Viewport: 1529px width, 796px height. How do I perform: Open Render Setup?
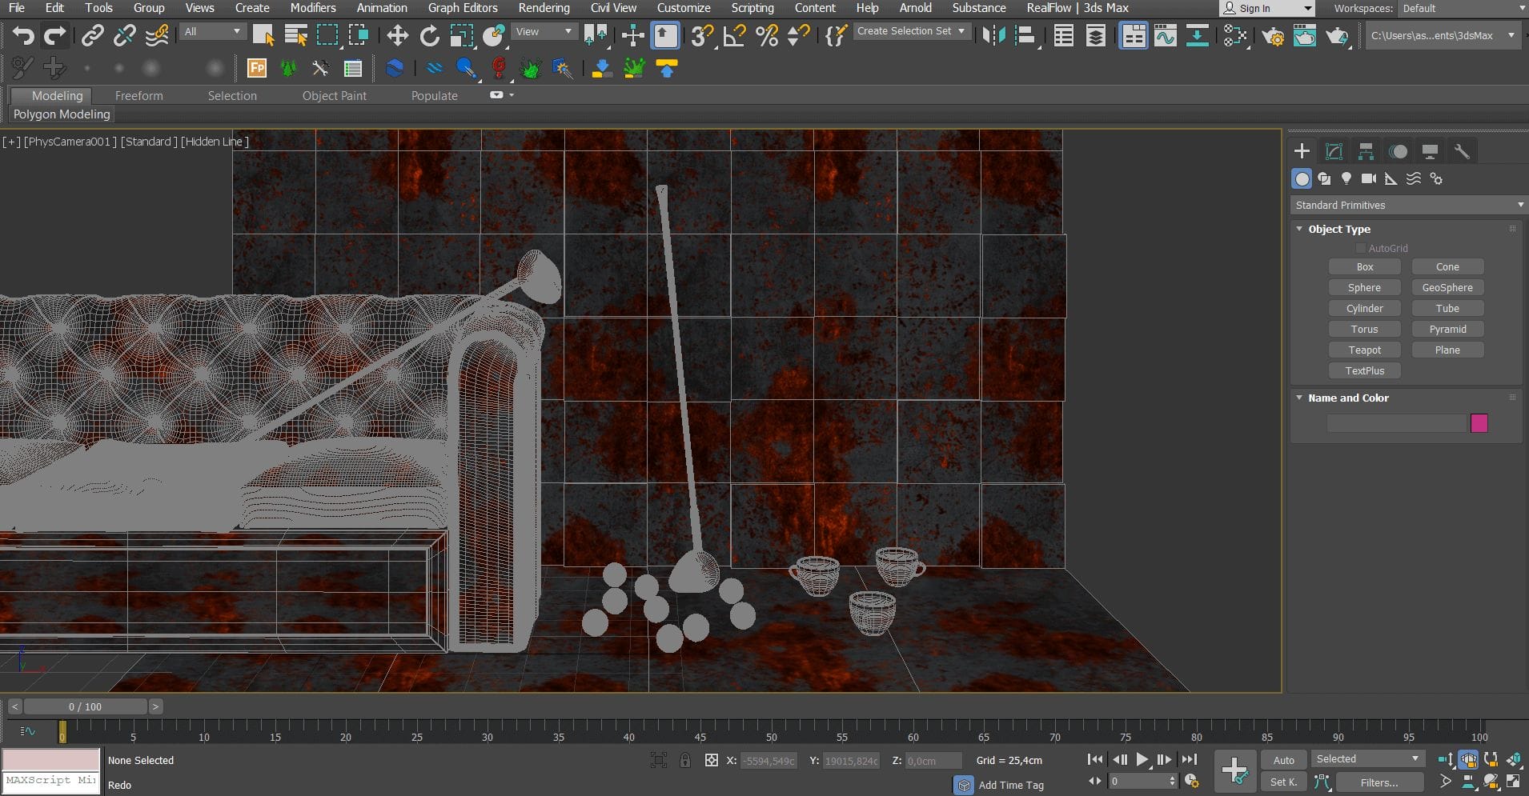[x=1274, y=35]
